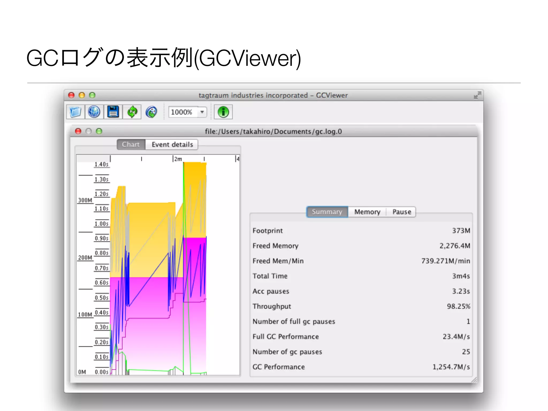Open the Event details tab

(x=172, y=144)
